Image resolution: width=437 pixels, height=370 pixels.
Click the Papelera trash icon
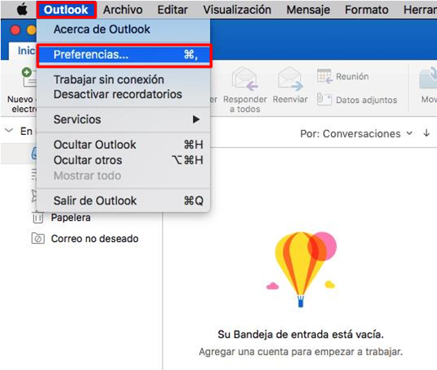point(38,217)
